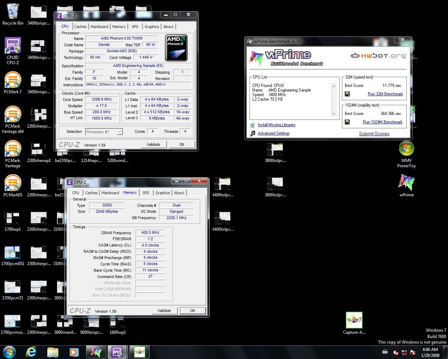Open the Processor #1 selection dropdown
448x359 pixels.
tap(104, 132)
